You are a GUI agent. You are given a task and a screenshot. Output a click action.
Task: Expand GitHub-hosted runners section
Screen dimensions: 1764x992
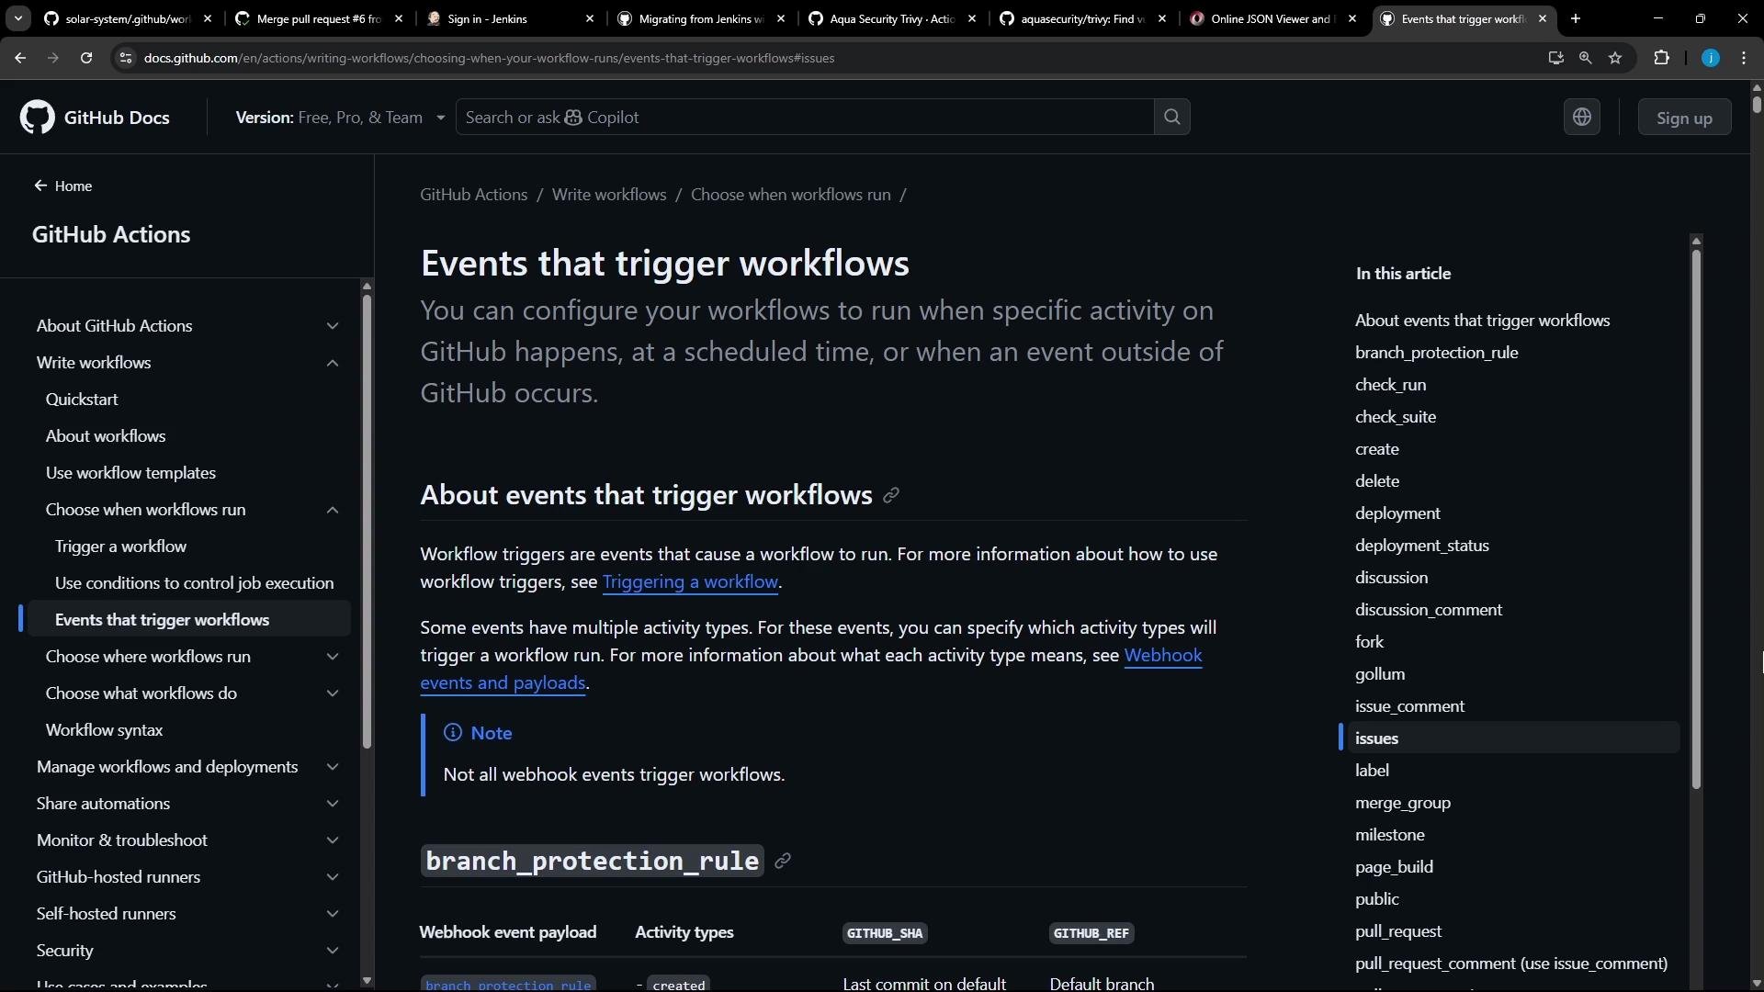tap(333, 877)
